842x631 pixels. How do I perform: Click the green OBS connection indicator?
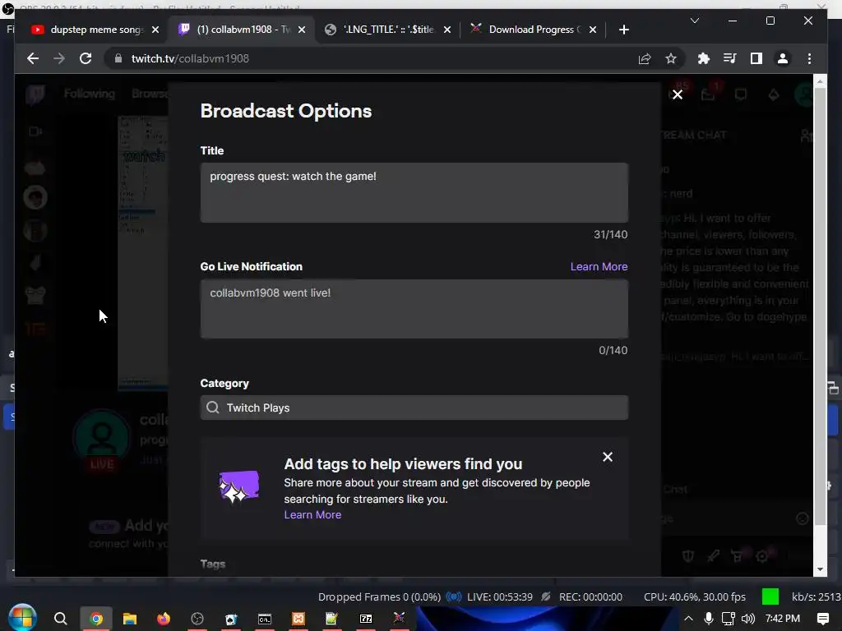pyautogui.click(x=770, y=596)
